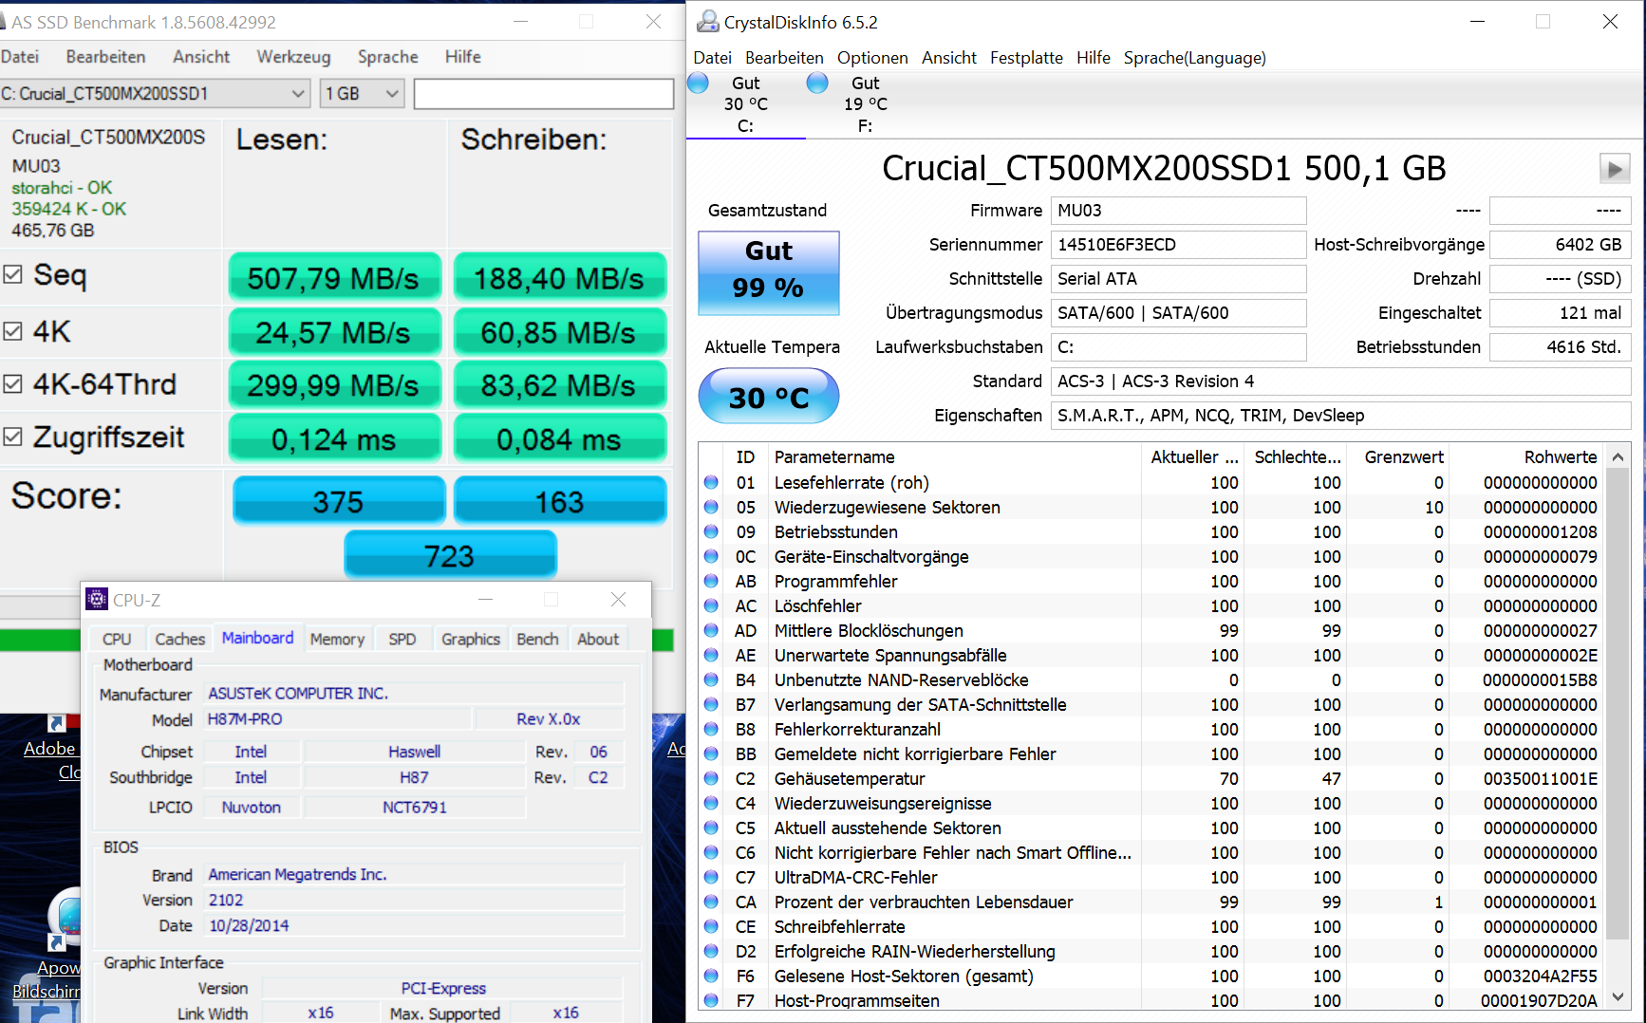Click the 30 °C temperature button

(x=769, y=396)
